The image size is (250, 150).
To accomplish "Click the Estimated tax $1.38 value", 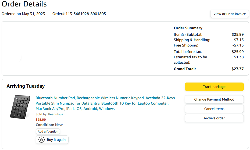I will [x=239, y=57].
